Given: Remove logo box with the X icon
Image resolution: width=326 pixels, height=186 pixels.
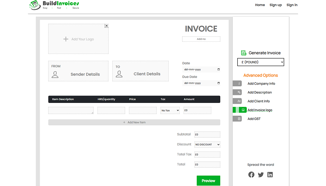Looking at the screenshot, I should click(106, 26).
